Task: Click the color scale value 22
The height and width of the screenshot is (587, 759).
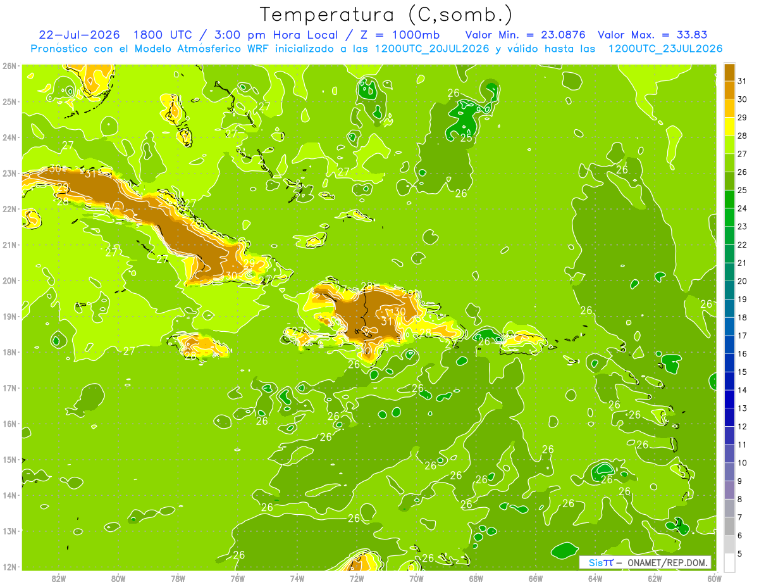Action: click(743, 245)
